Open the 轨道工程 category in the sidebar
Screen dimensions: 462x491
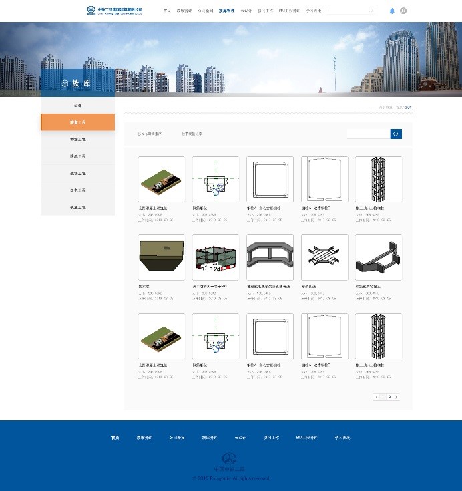click(x=77, y=207)
